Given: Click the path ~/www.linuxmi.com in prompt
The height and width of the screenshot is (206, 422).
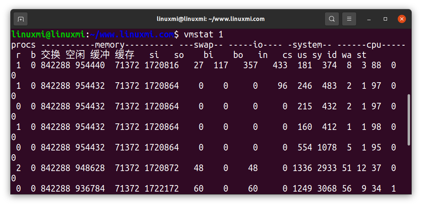Looking at the screenshot, I should pyautogui.click(x=132, y=35).
